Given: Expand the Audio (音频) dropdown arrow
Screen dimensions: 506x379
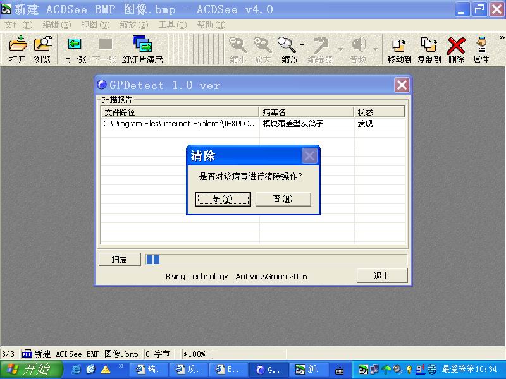Looking at the screenshot, I should click(x=375, y=49).
